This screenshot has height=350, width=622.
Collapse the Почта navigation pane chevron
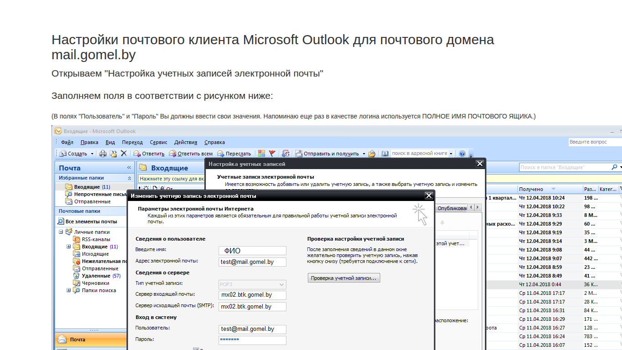pos(129,168)
